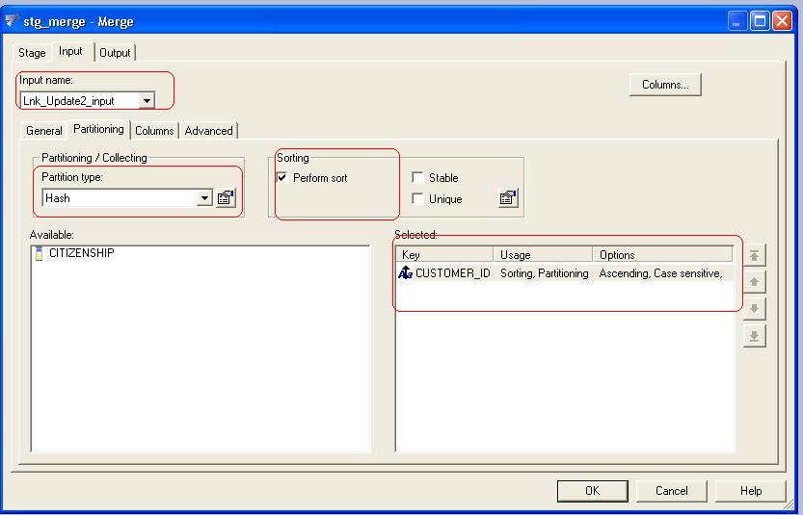803x515 pixels.
Task: Click CITIZENSHIP column icon in Available list
Action: 39,253
